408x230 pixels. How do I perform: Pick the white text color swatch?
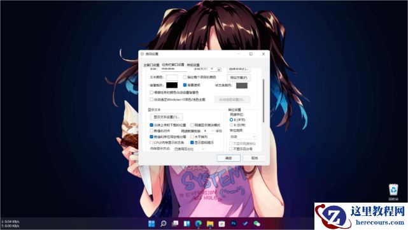pos(172,77)
